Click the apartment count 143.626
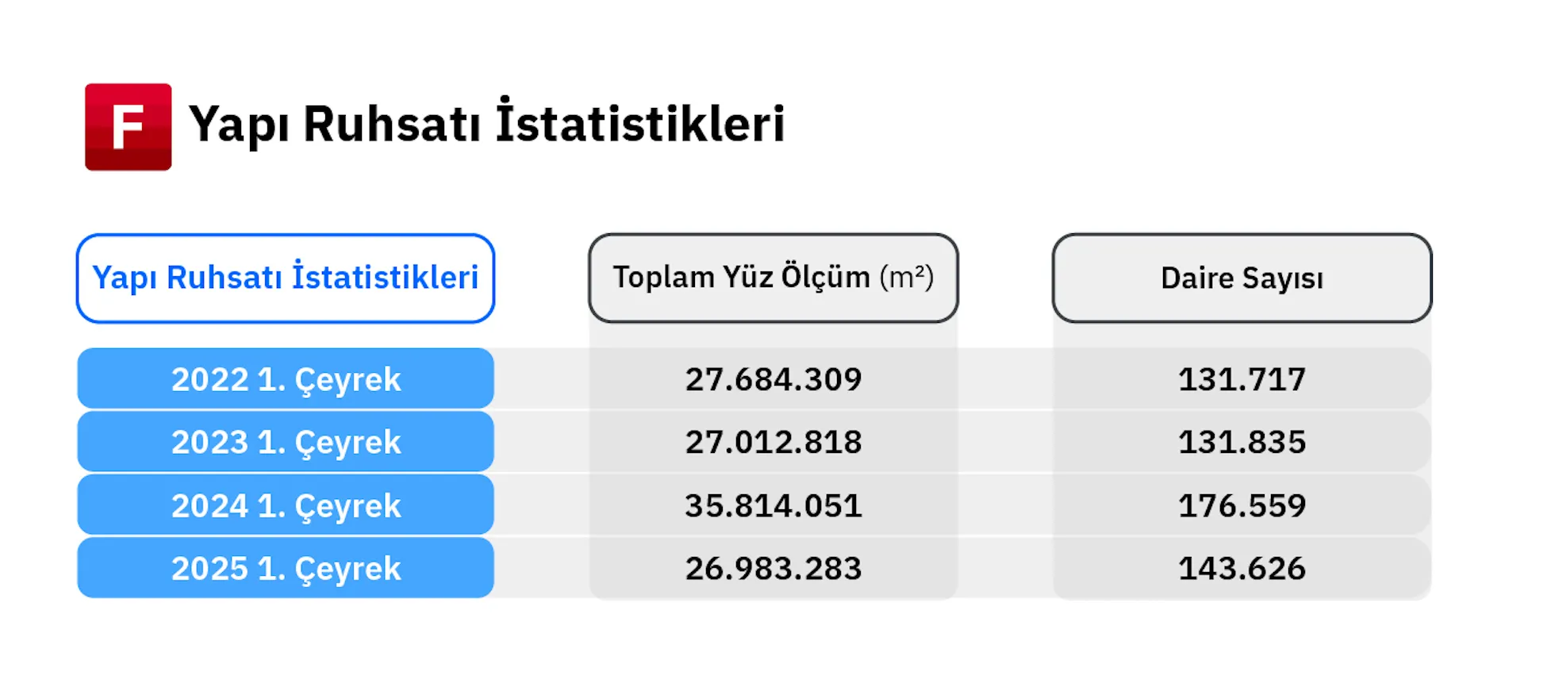This screenshot has height=687, width=1547. [x=1242, y=568]
